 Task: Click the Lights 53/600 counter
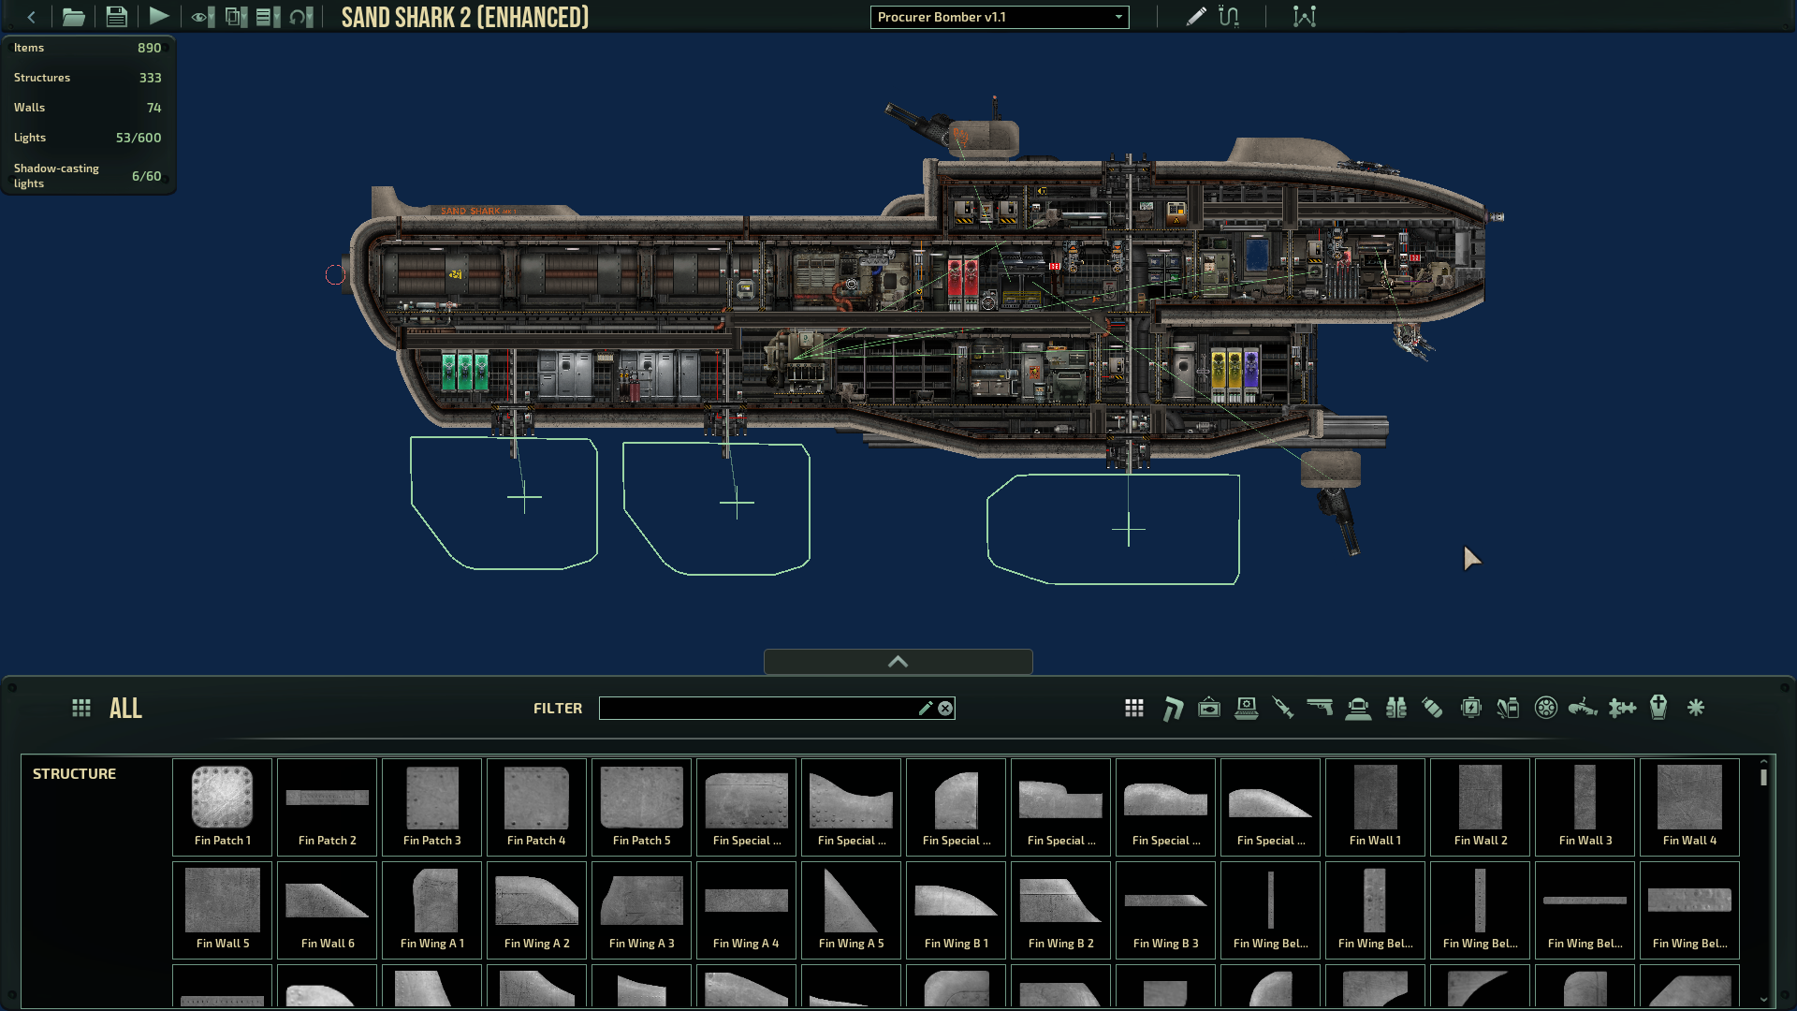88,138
